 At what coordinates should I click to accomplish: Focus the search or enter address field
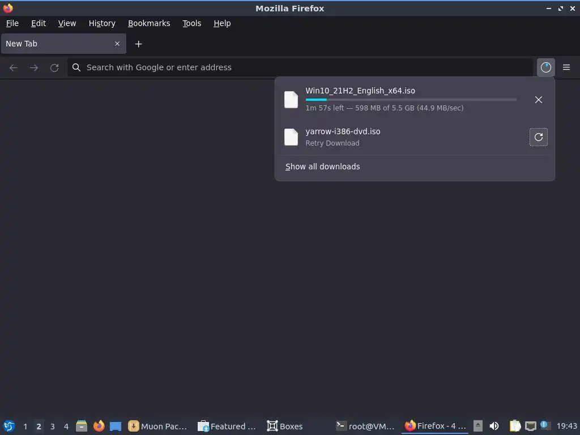tap(300, 67)
